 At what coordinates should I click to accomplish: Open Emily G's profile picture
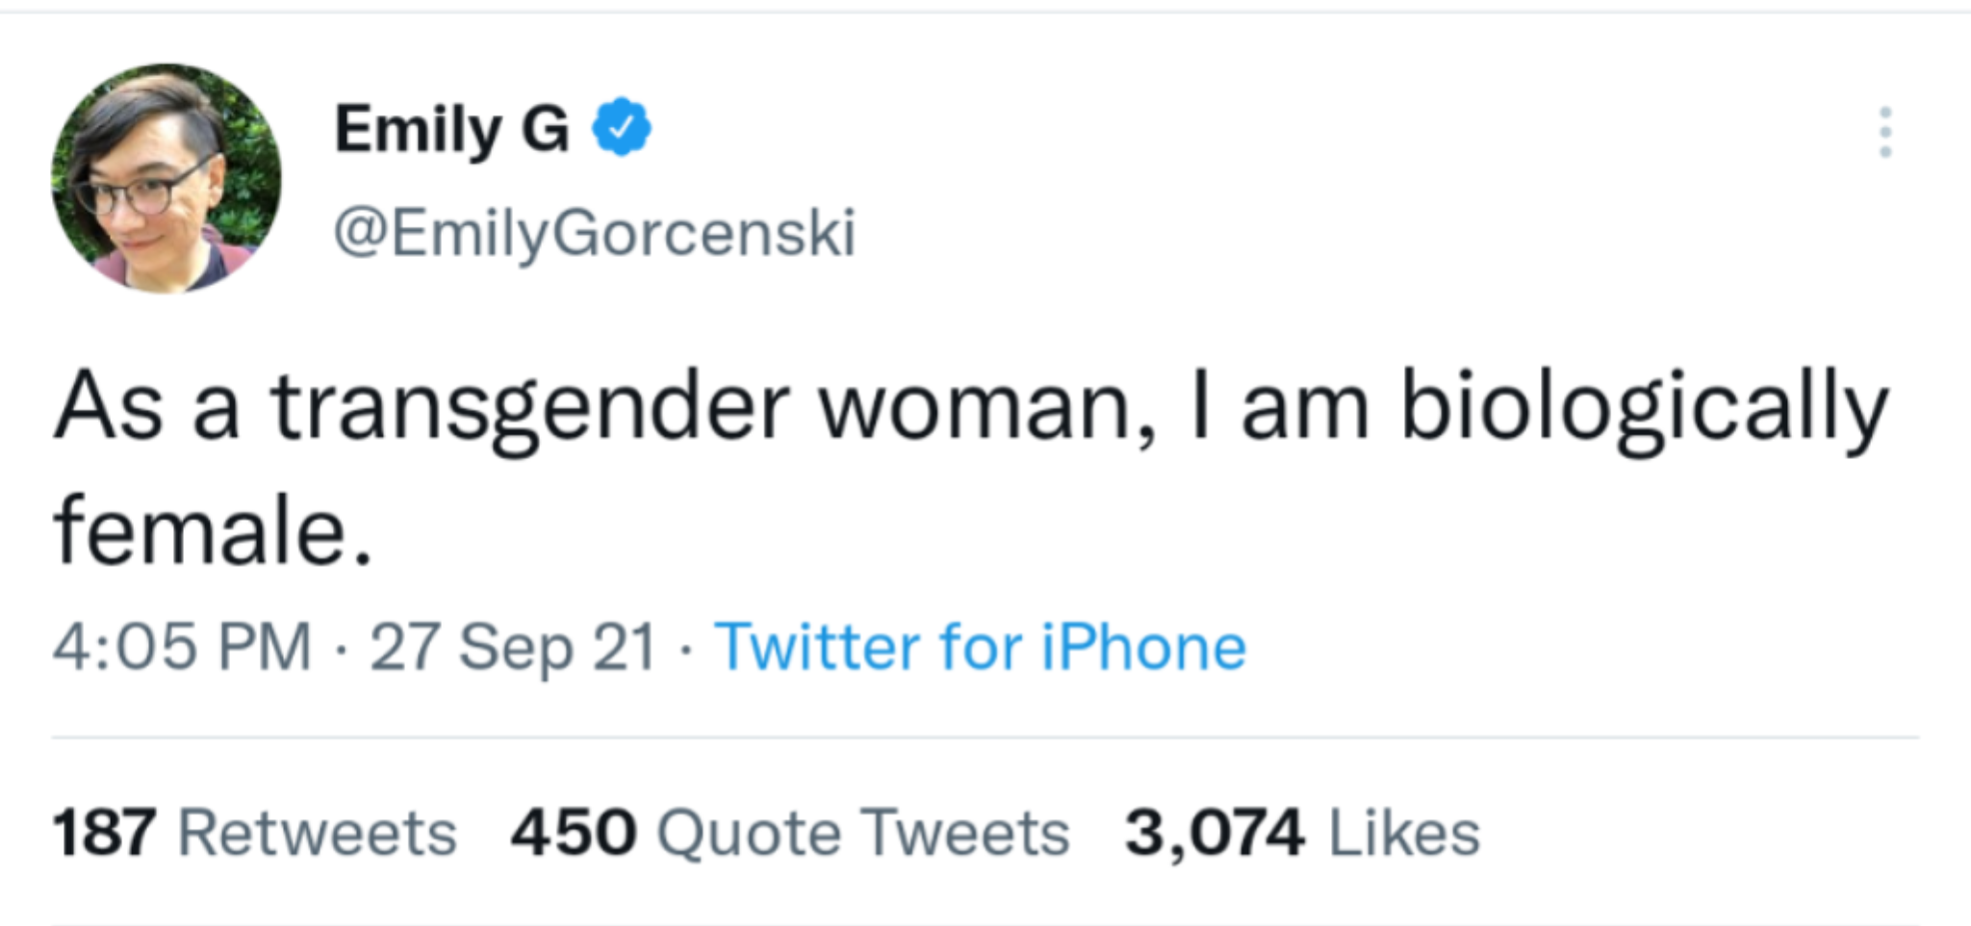(x=166, y=179)
